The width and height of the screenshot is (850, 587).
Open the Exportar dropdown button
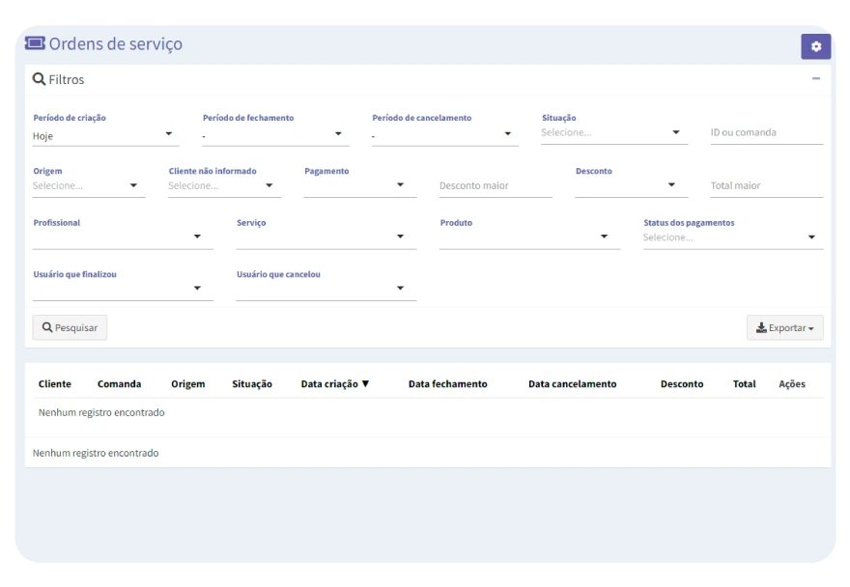click(x=784, y=328)
